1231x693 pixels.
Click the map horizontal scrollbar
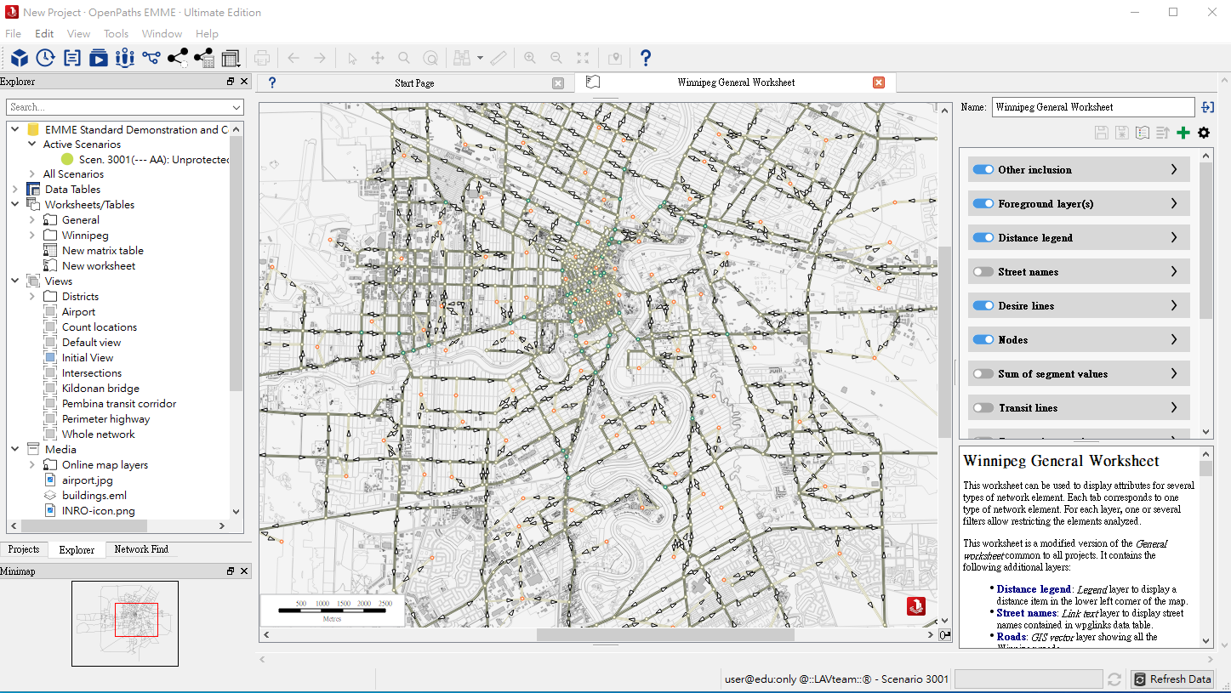point(665,634)
